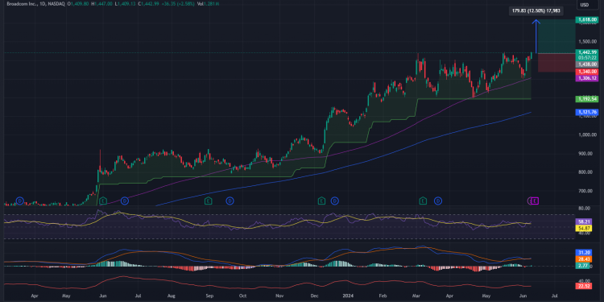The image size is (604, 302).
Task: Open the USD currency selector
Action: point(586,5)
